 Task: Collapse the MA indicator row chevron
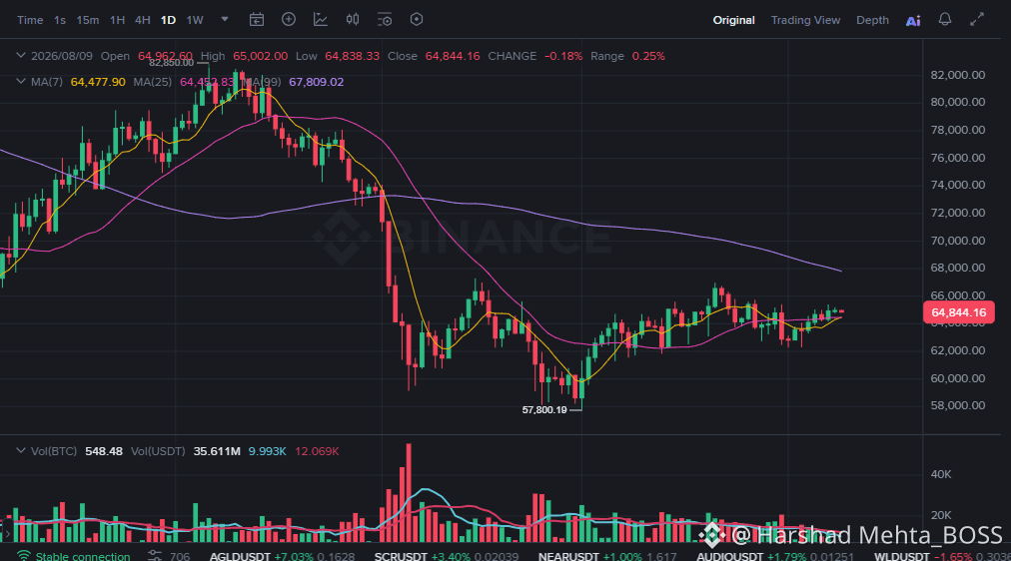point(21,82)
